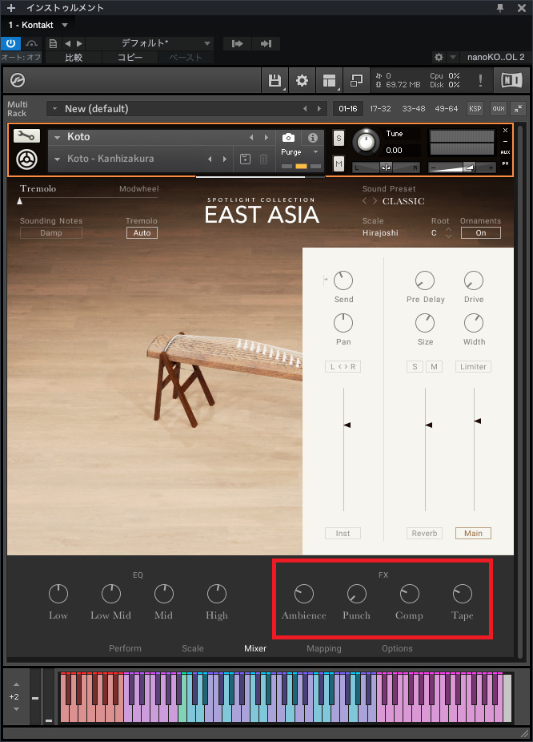Click the workspace layout panel icon
Viewport: 533px width, 742px height.
point(328,80)
